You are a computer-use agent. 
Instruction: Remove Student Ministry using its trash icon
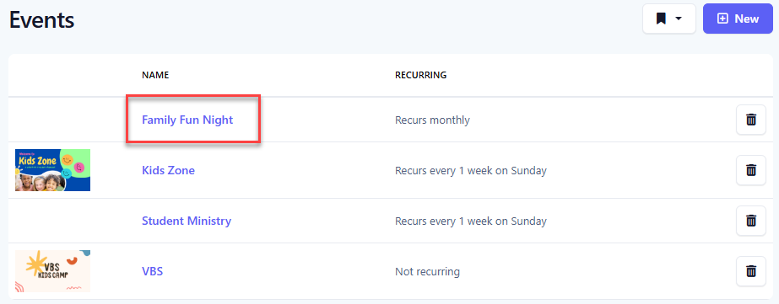[x=750, y=221]
